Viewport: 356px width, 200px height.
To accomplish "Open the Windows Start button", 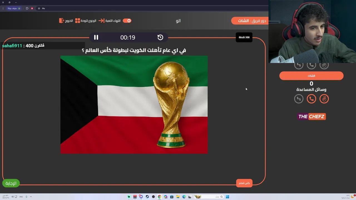I will [x=228, y=197].
